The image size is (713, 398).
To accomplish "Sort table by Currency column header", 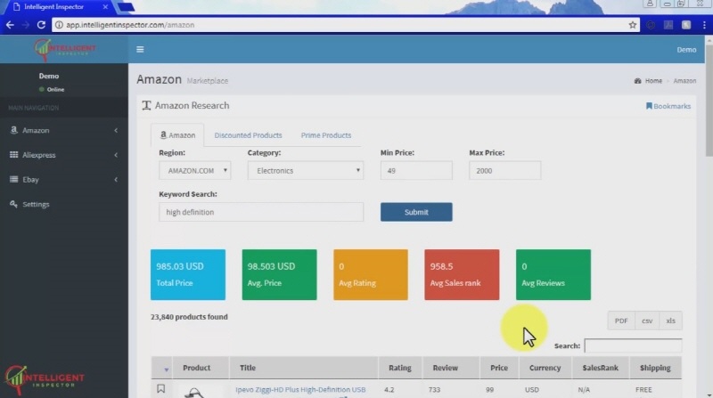I will point(545,368).
